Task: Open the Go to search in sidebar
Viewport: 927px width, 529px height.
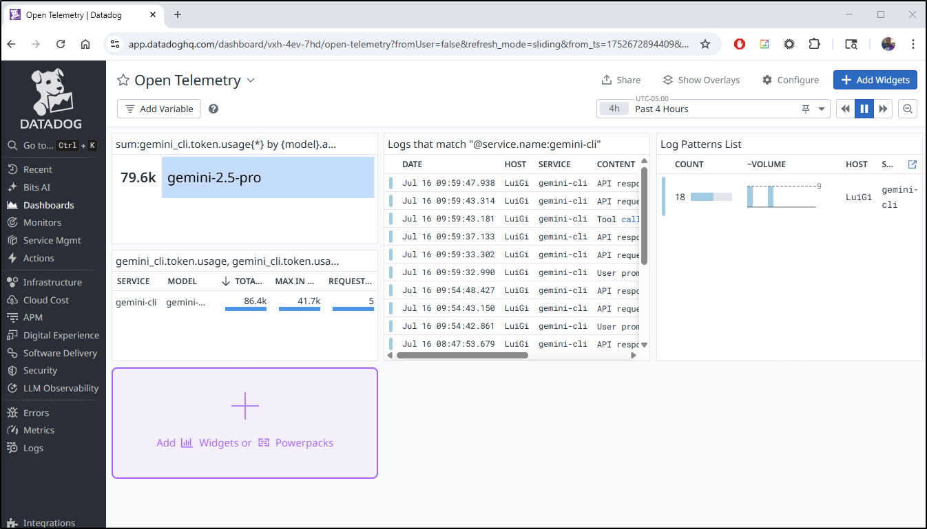Action: coord(52,145)
